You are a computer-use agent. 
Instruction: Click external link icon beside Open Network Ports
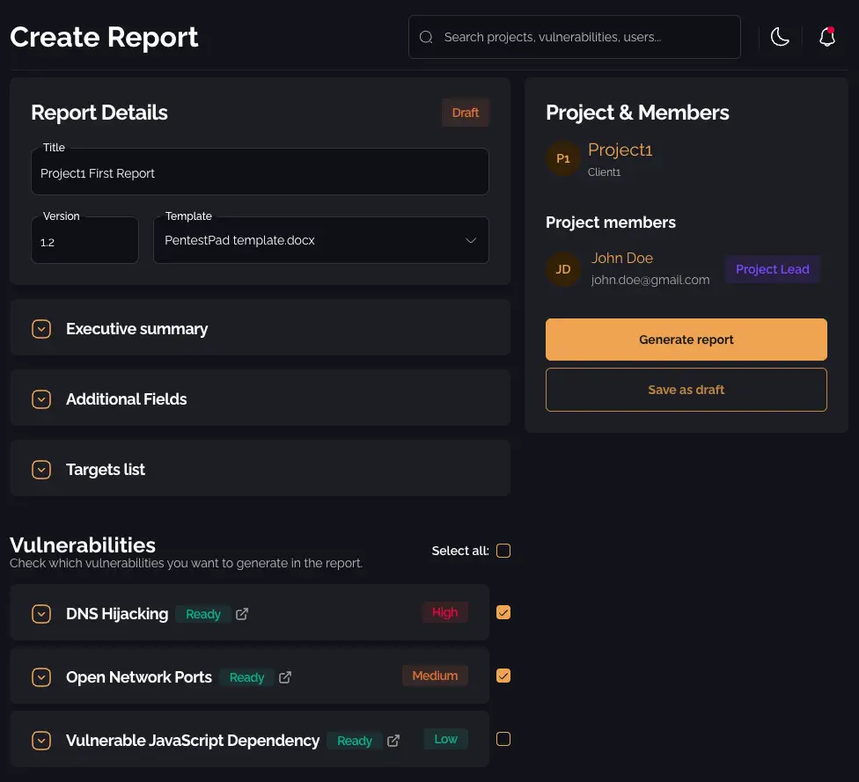284,677
